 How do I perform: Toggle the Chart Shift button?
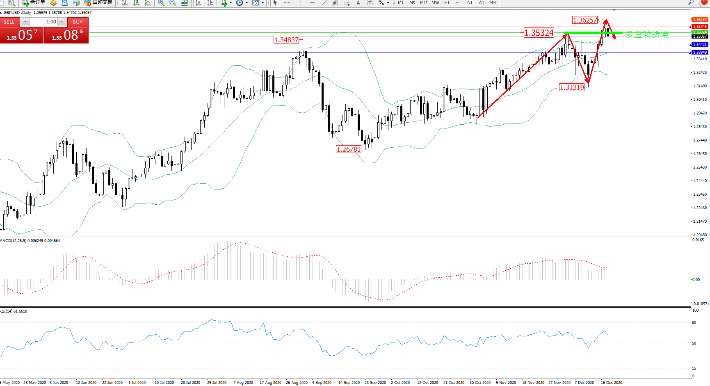pyautogui.click(x=210, y=3)
